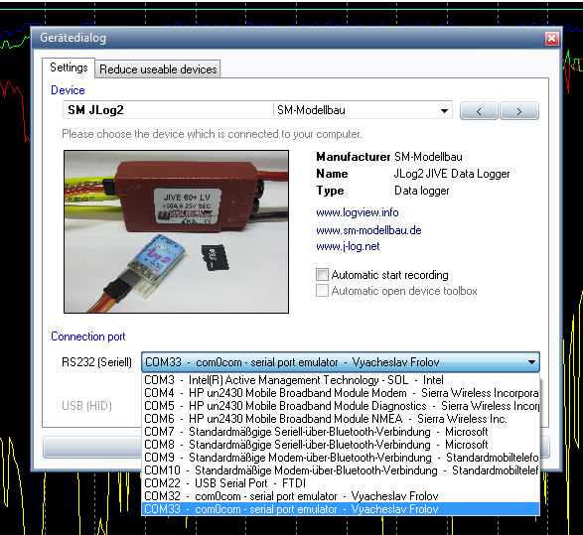Click the JLog2 device photo
The width and height of the screenshot is (583, 535).
pyautogui.click(x=176, y=231)
